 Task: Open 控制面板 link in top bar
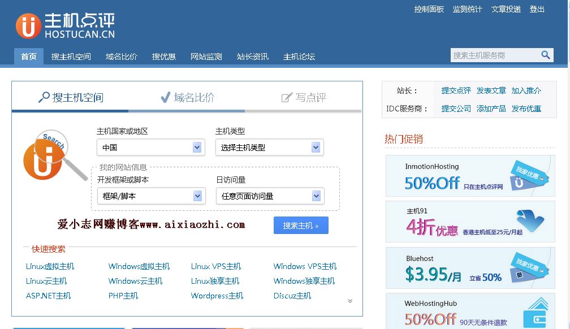429,9
